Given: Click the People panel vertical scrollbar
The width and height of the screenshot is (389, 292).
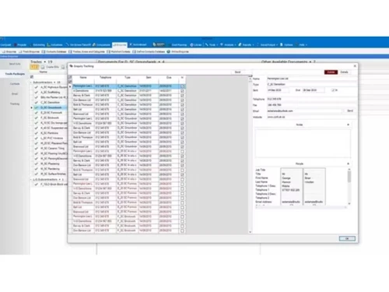Looking at the screenshot, I should [349, 186].
